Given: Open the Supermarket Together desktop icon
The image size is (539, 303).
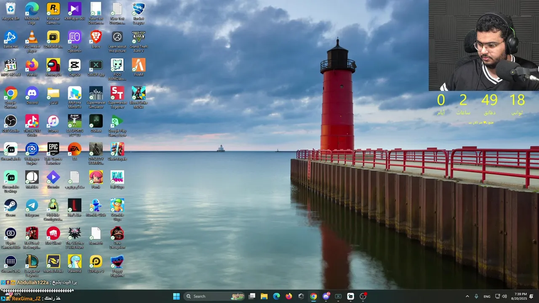Looking at the screenshot, I should point(117,98).
